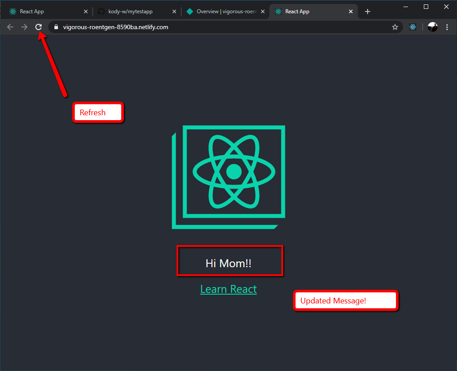Go forward using the forward arrow
Screen dimensions: 457x371
pyautogui.click(x=24, y=27)
